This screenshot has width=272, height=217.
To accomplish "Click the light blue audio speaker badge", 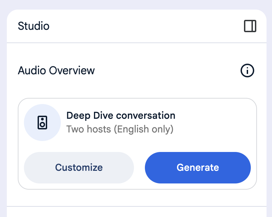I will click(42, 123).
